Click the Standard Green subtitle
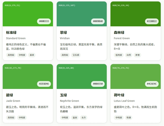 (x=16, y=38)
